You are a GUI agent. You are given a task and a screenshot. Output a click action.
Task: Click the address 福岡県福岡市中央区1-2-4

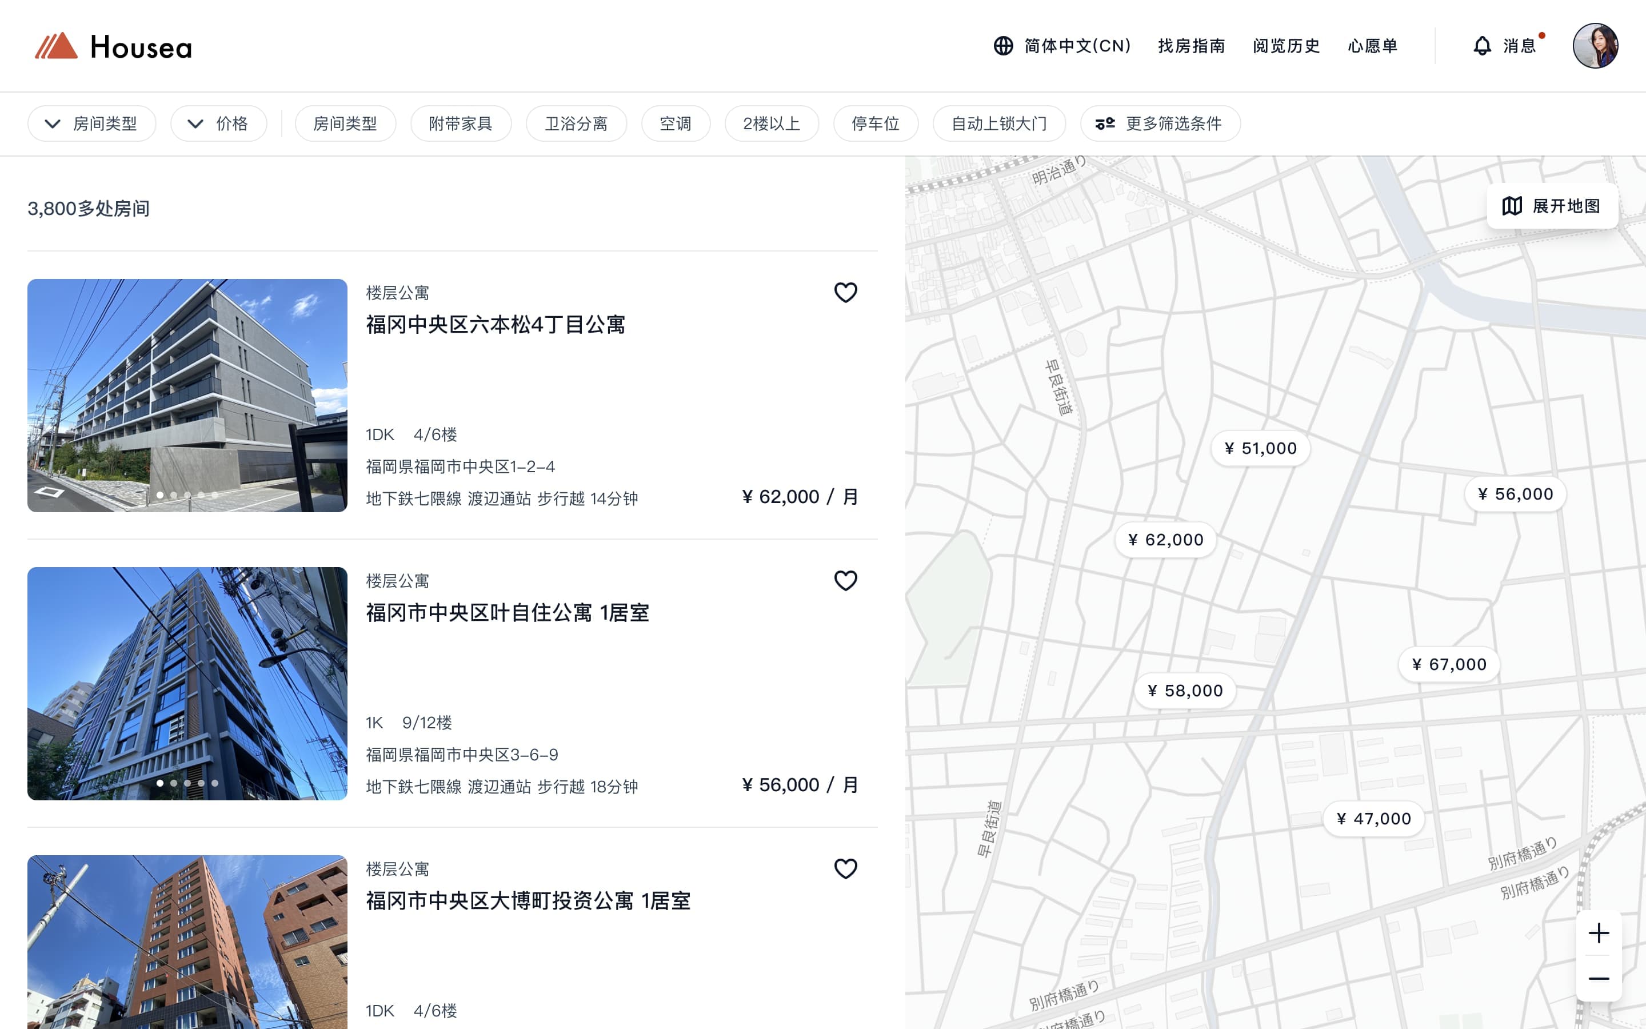point(461,466)
